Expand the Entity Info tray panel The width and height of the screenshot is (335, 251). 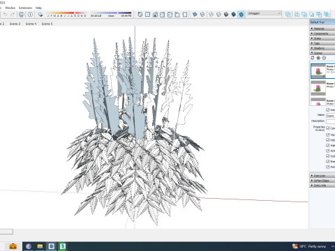(x=322, y=185)
